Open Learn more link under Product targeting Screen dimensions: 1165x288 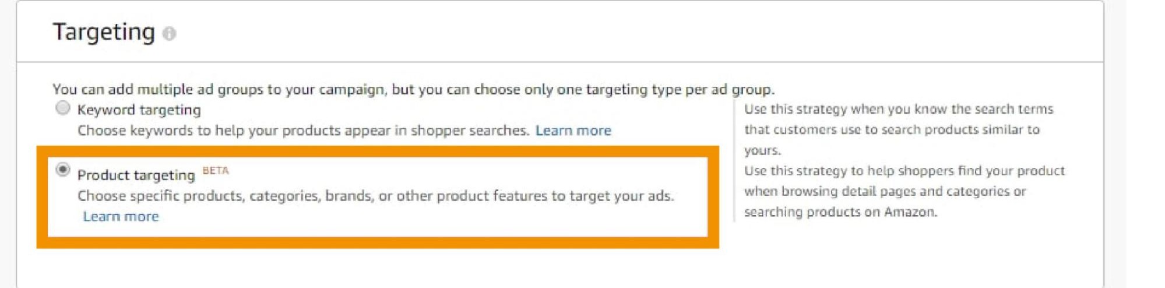point(121,217)
